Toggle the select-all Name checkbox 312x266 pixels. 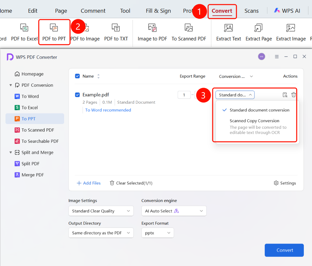(x=78, y=76)
